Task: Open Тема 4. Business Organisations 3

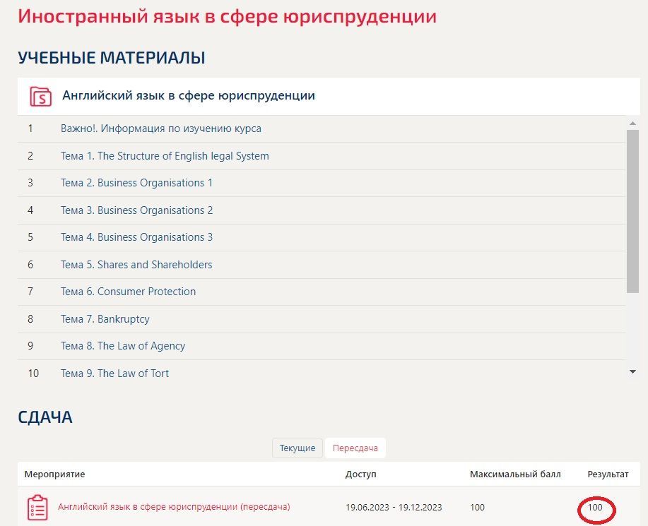Action: point(136,237)
